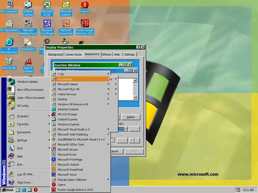The image size is (258, 193).
Task: Open Help from the Start menu
Action: pos(29,156)
